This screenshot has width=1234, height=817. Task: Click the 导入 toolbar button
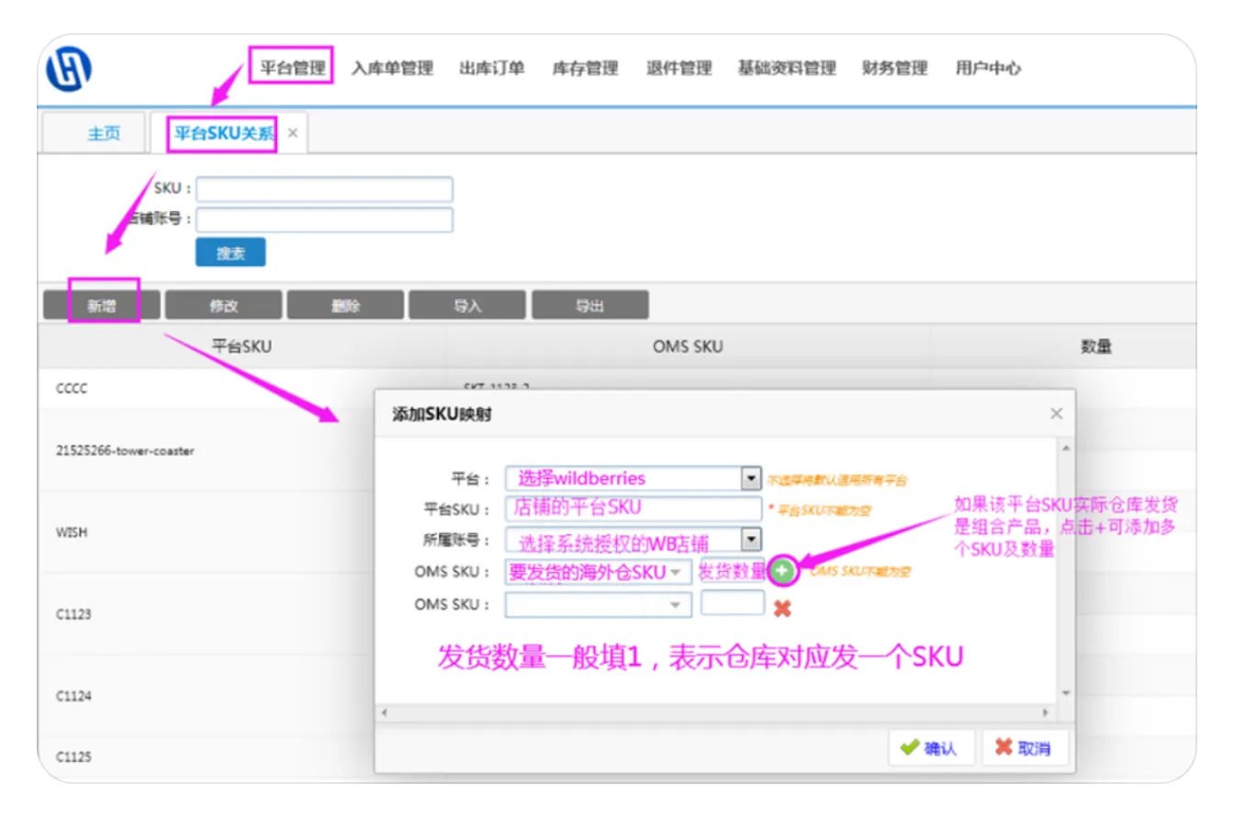pyautogui.click(x=467, y=306)
